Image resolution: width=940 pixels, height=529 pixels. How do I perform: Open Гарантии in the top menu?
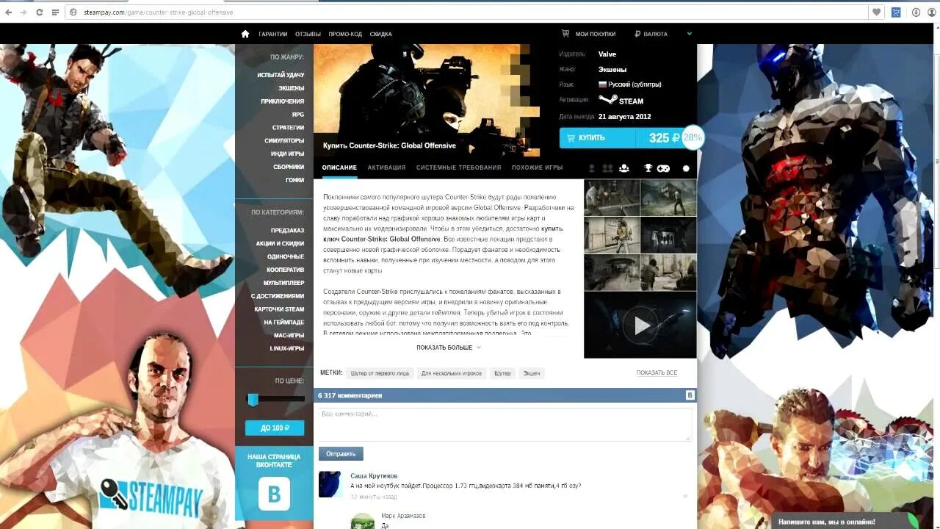pos(272,34)
